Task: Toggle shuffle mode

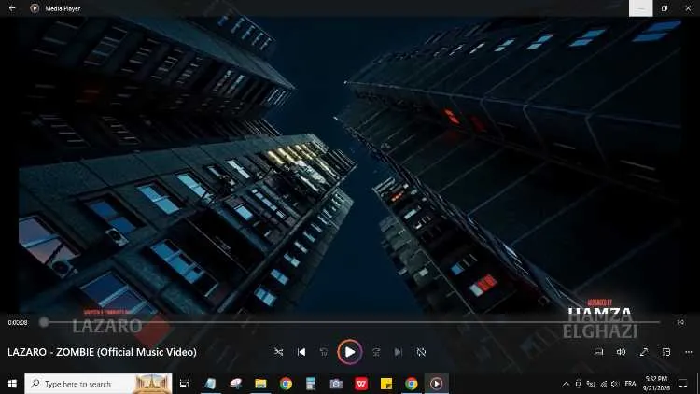Action: click(x=278, y=352)
